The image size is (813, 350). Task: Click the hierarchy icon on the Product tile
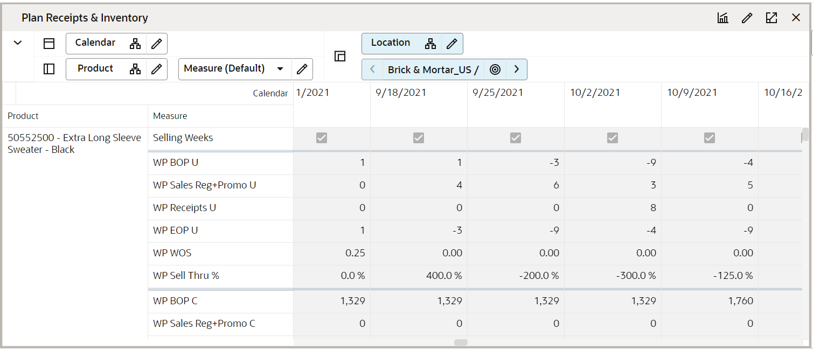pos(135,69)
